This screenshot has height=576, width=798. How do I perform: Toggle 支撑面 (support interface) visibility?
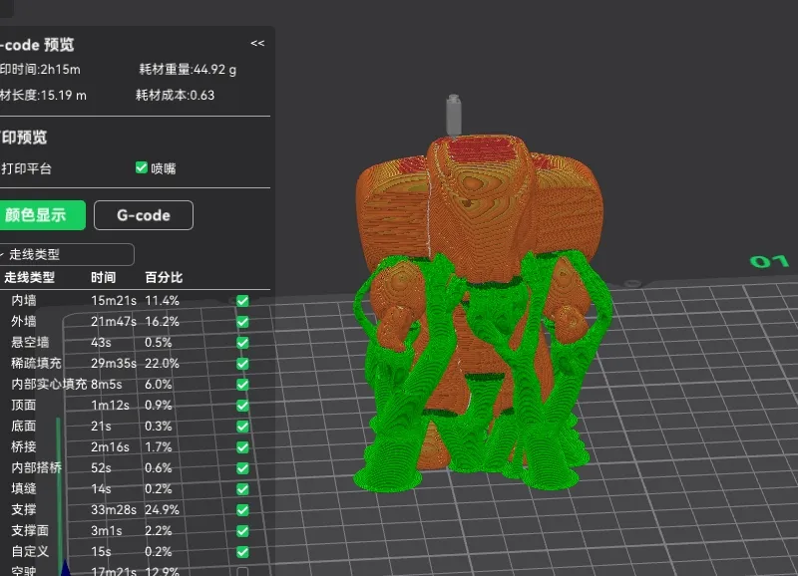pos(242,530)
